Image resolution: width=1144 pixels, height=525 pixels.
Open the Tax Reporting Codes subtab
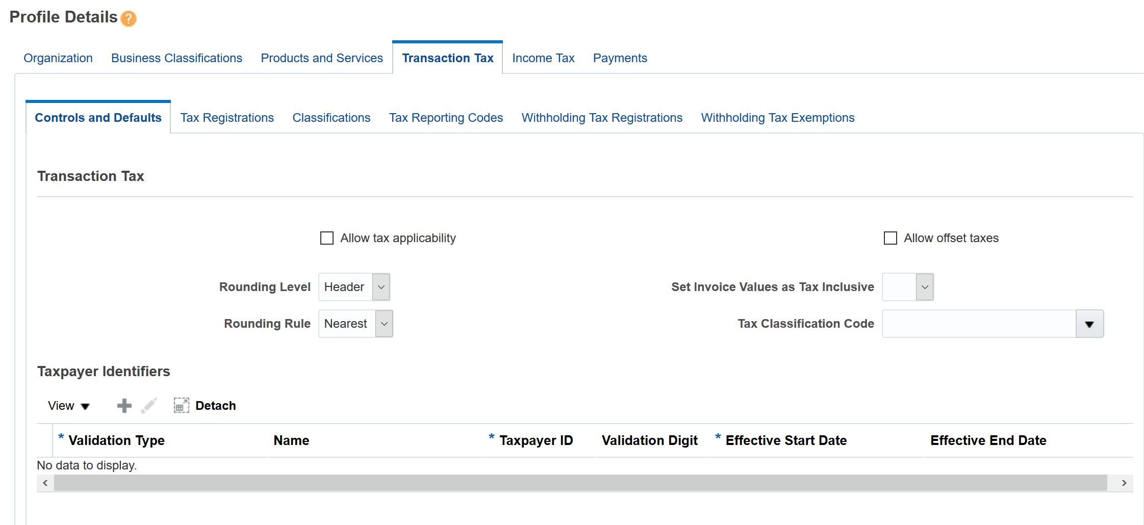click(446, 118)
